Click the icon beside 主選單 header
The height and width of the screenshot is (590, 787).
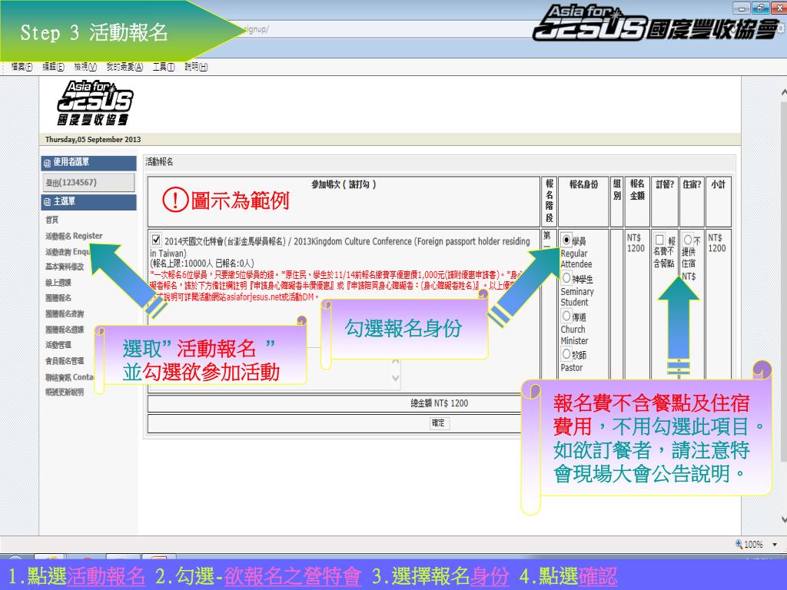[x=47, y=202]
